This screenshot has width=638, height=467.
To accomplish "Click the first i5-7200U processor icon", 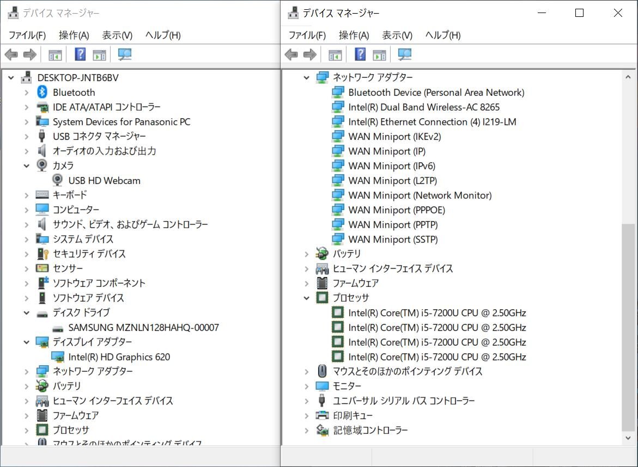I will pos(337,312).
